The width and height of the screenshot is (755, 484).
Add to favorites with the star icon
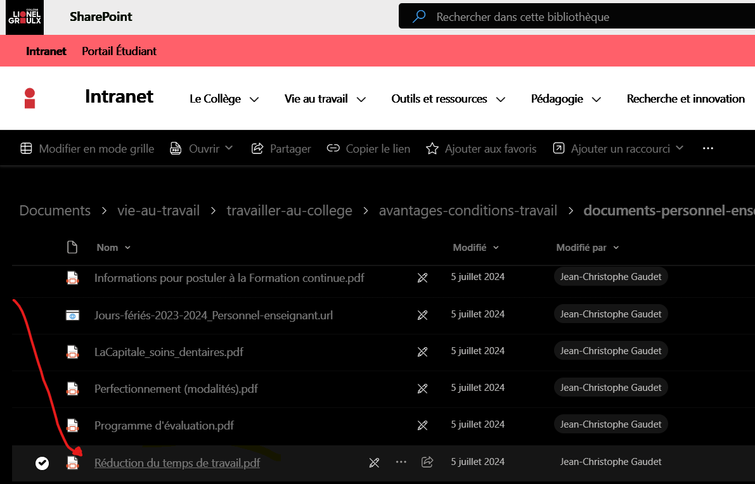click(x=432, y=149)
